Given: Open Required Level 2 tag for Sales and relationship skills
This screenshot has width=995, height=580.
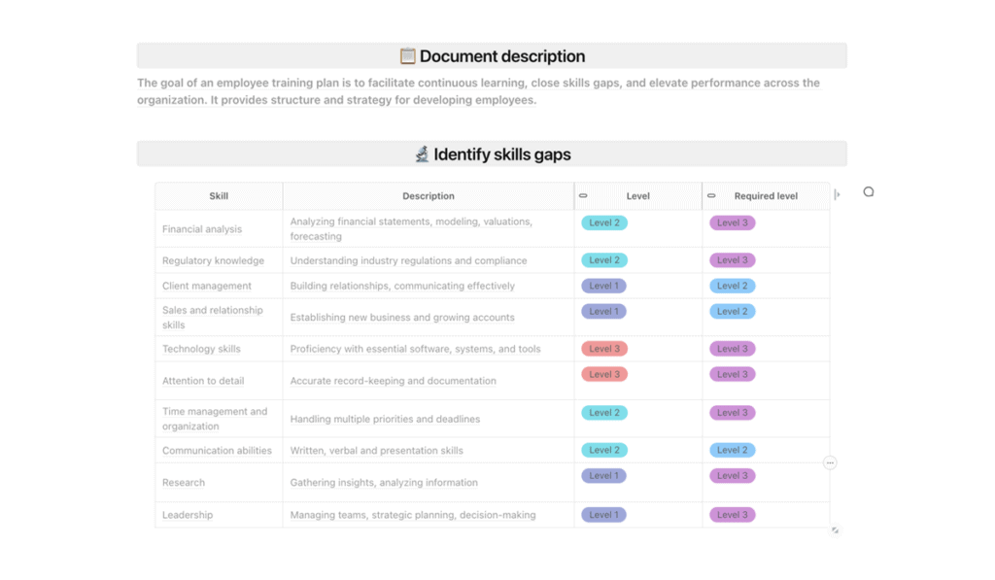Looking at the screenshot, I should tap(733, 312).
